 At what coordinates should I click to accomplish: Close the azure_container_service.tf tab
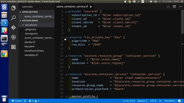tap(91, 7)
